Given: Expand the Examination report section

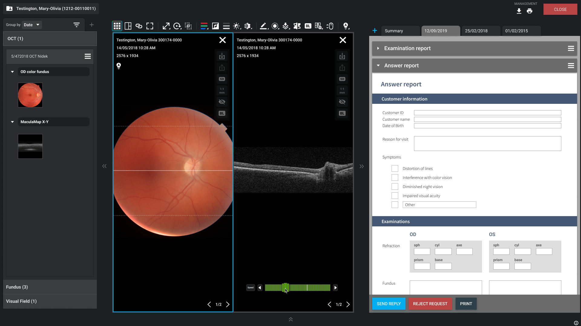Looking at the screenshot, I should click(x=407, y=48).
